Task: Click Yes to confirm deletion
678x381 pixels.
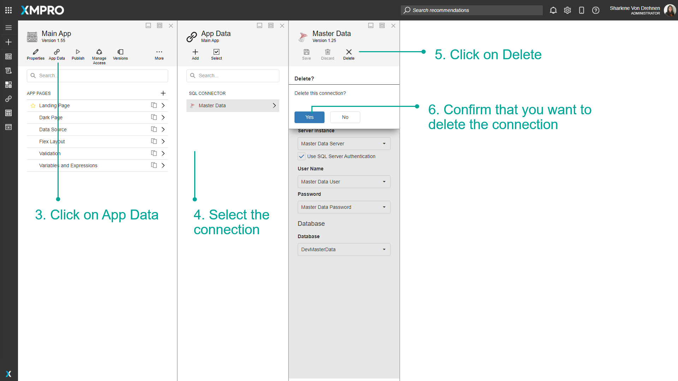Action: pos(309,117)
